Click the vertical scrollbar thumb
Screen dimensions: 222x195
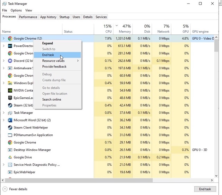(x=216, y=46)
